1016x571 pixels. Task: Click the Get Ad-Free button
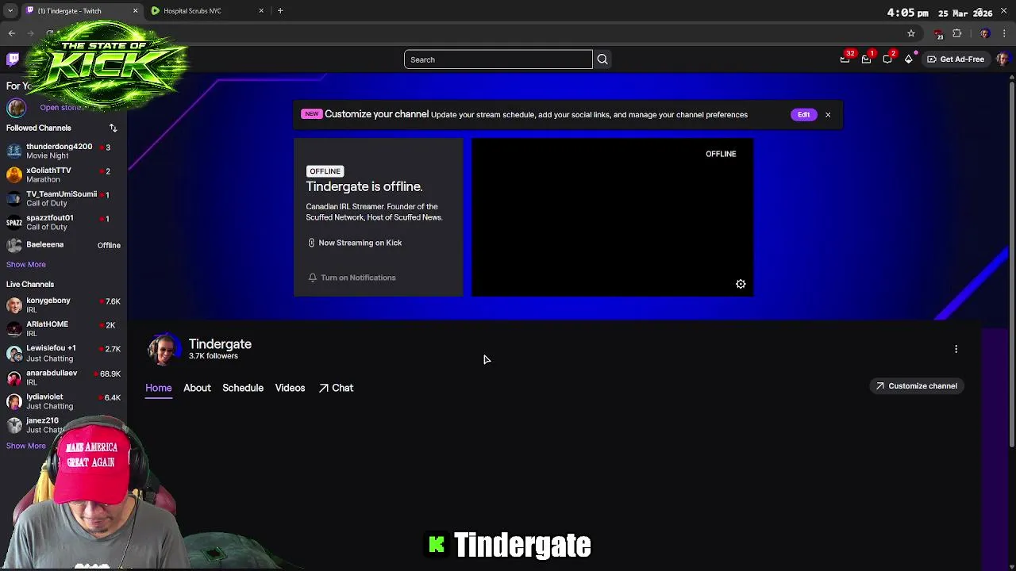tap(955, 59)
